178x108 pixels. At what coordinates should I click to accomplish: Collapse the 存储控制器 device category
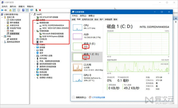pyautogui.click(x=35, y=31)
